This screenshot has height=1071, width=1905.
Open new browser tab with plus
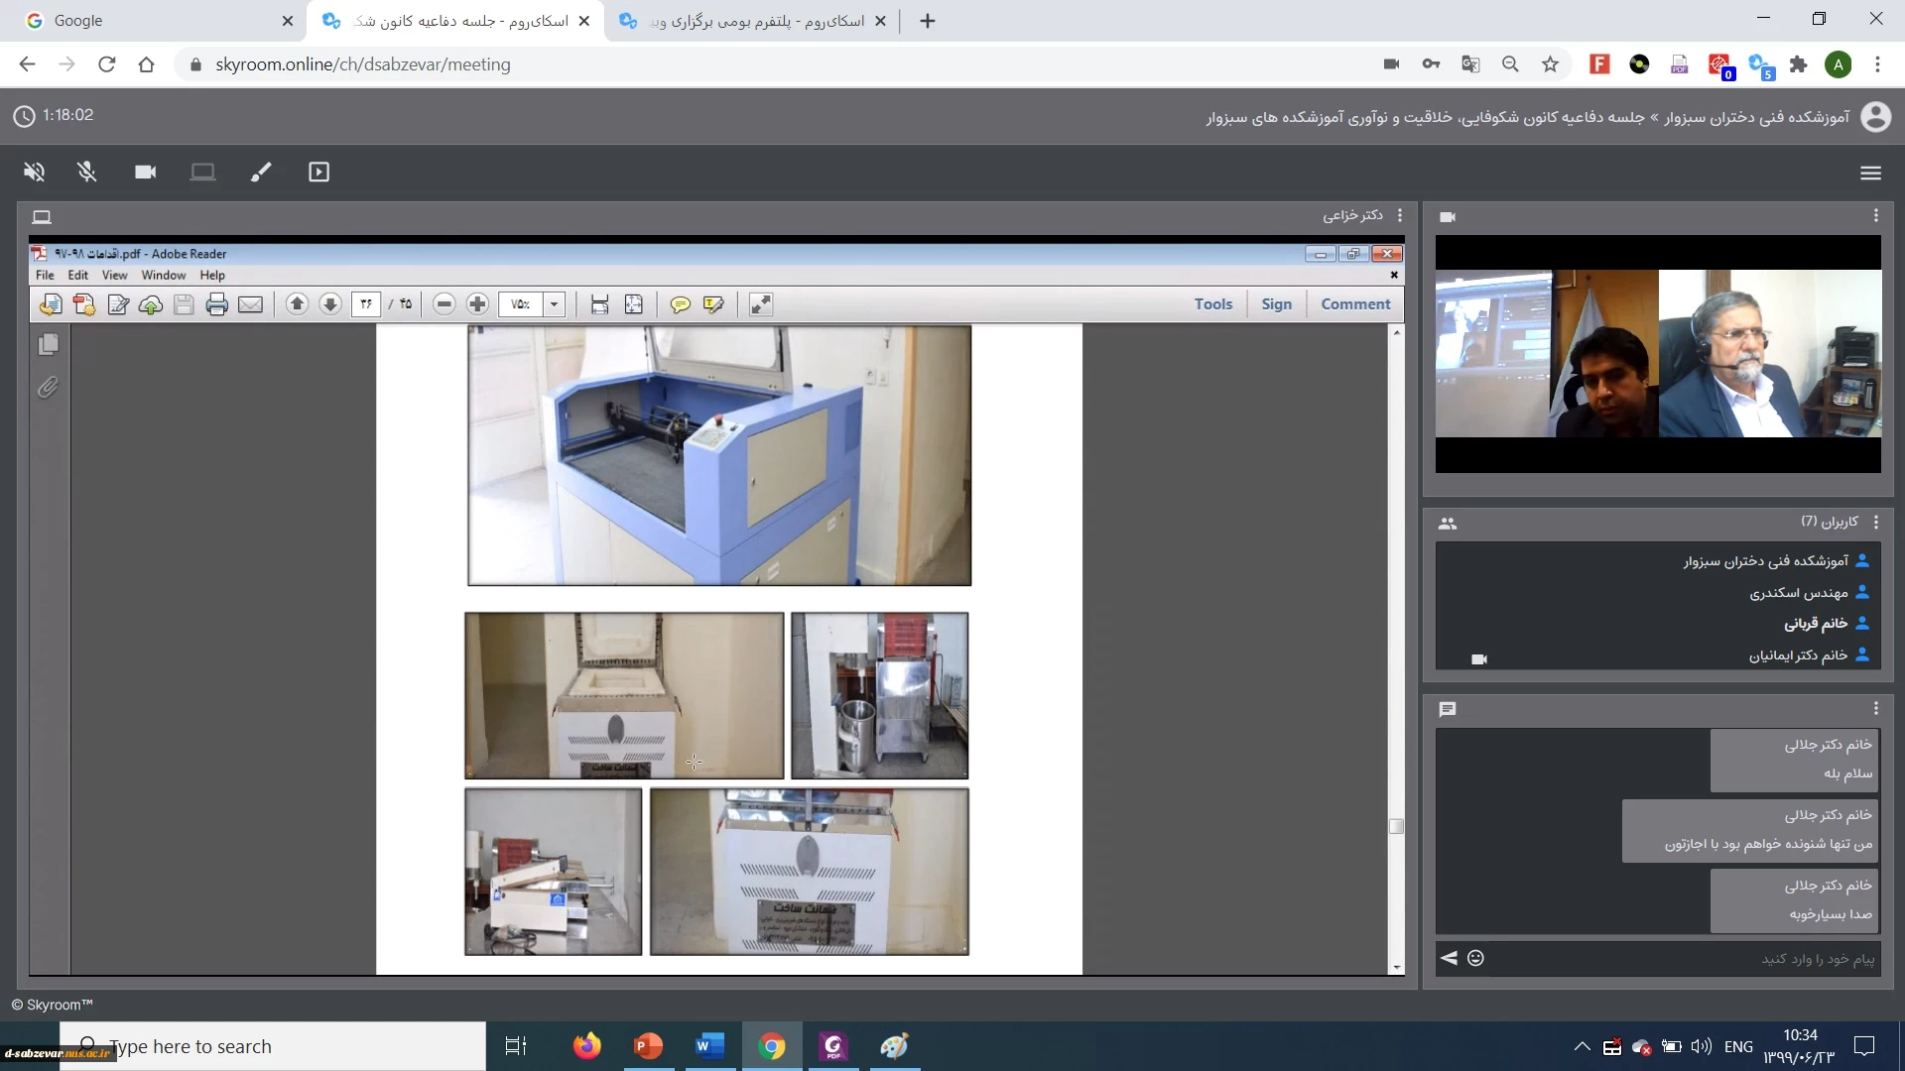tap(928, 21)
